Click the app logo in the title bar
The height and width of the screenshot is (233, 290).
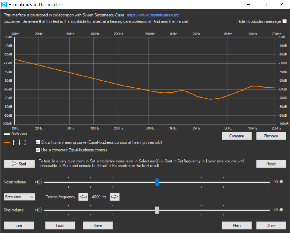click(4, 4)
